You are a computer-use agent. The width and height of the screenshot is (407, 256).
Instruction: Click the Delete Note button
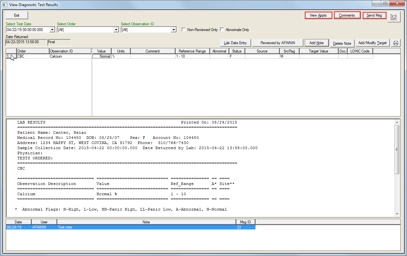pyautogui.click(x=342, y=43)
